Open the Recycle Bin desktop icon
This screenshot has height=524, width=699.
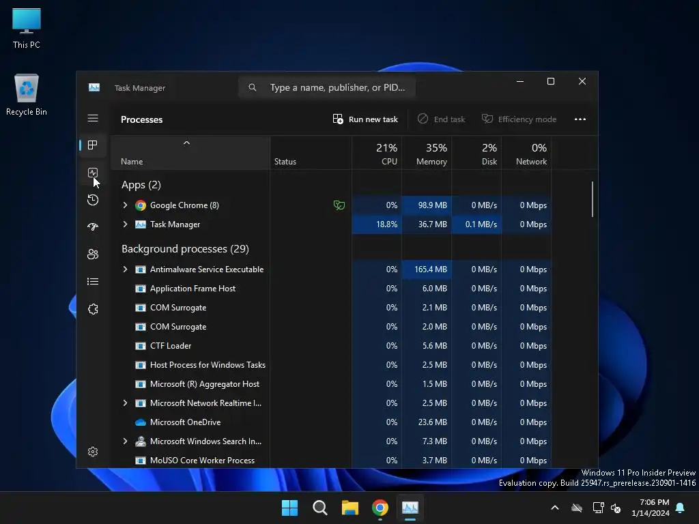point(27,95)
